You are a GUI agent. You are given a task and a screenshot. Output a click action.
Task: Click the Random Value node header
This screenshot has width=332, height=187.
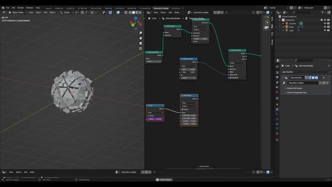pyautogui.click(x=189, y=59)
